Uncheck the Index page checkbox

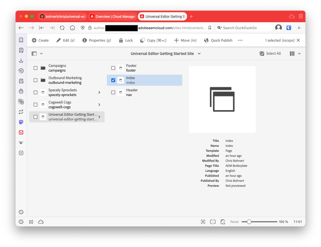[113, 80]
